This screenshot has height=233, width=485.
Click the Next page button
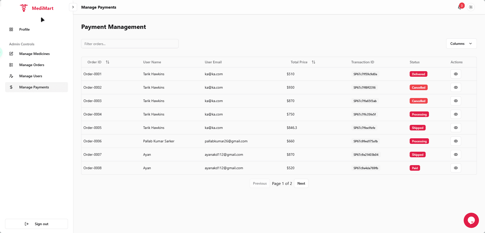(x=301, y=183)
